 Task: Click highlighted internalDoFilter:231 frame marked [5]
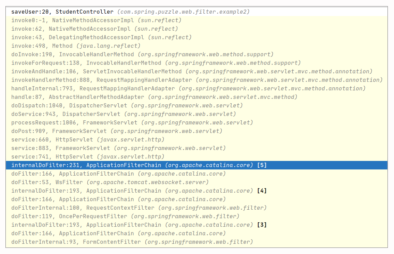click(139, 165)
